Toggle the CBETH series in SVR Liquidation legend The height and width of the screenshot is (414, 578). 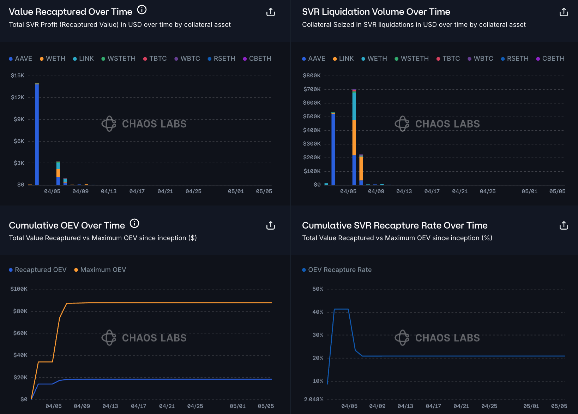550,59
